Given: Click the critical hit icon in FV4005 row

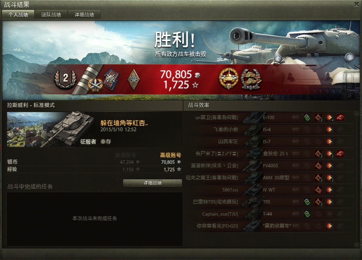Looking at the screenshot, I should point(318,165).
